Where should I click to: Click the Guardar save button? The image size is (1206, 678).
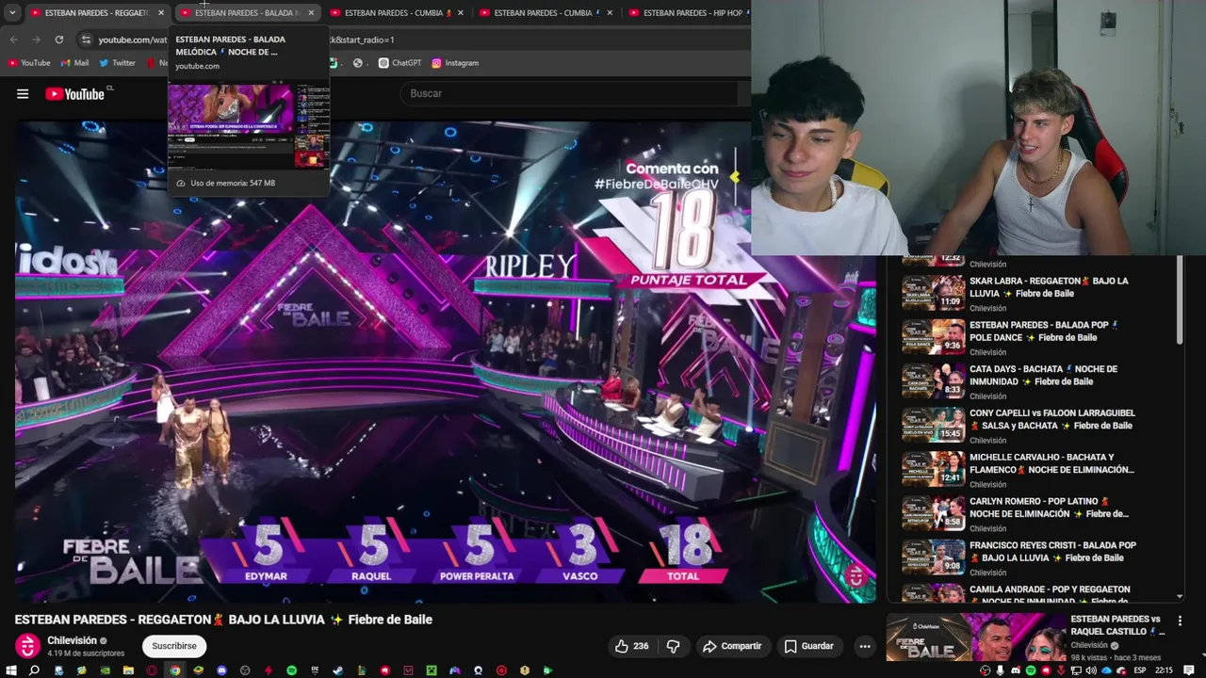pyautogui.click(x=808, y=646)
